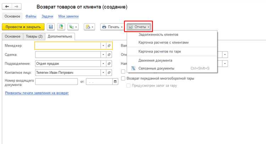Image resolution: width=266 pixels, height=144 pixels.
Task: Click open-form icon beside Сделка field
Action: coord(109,55)
